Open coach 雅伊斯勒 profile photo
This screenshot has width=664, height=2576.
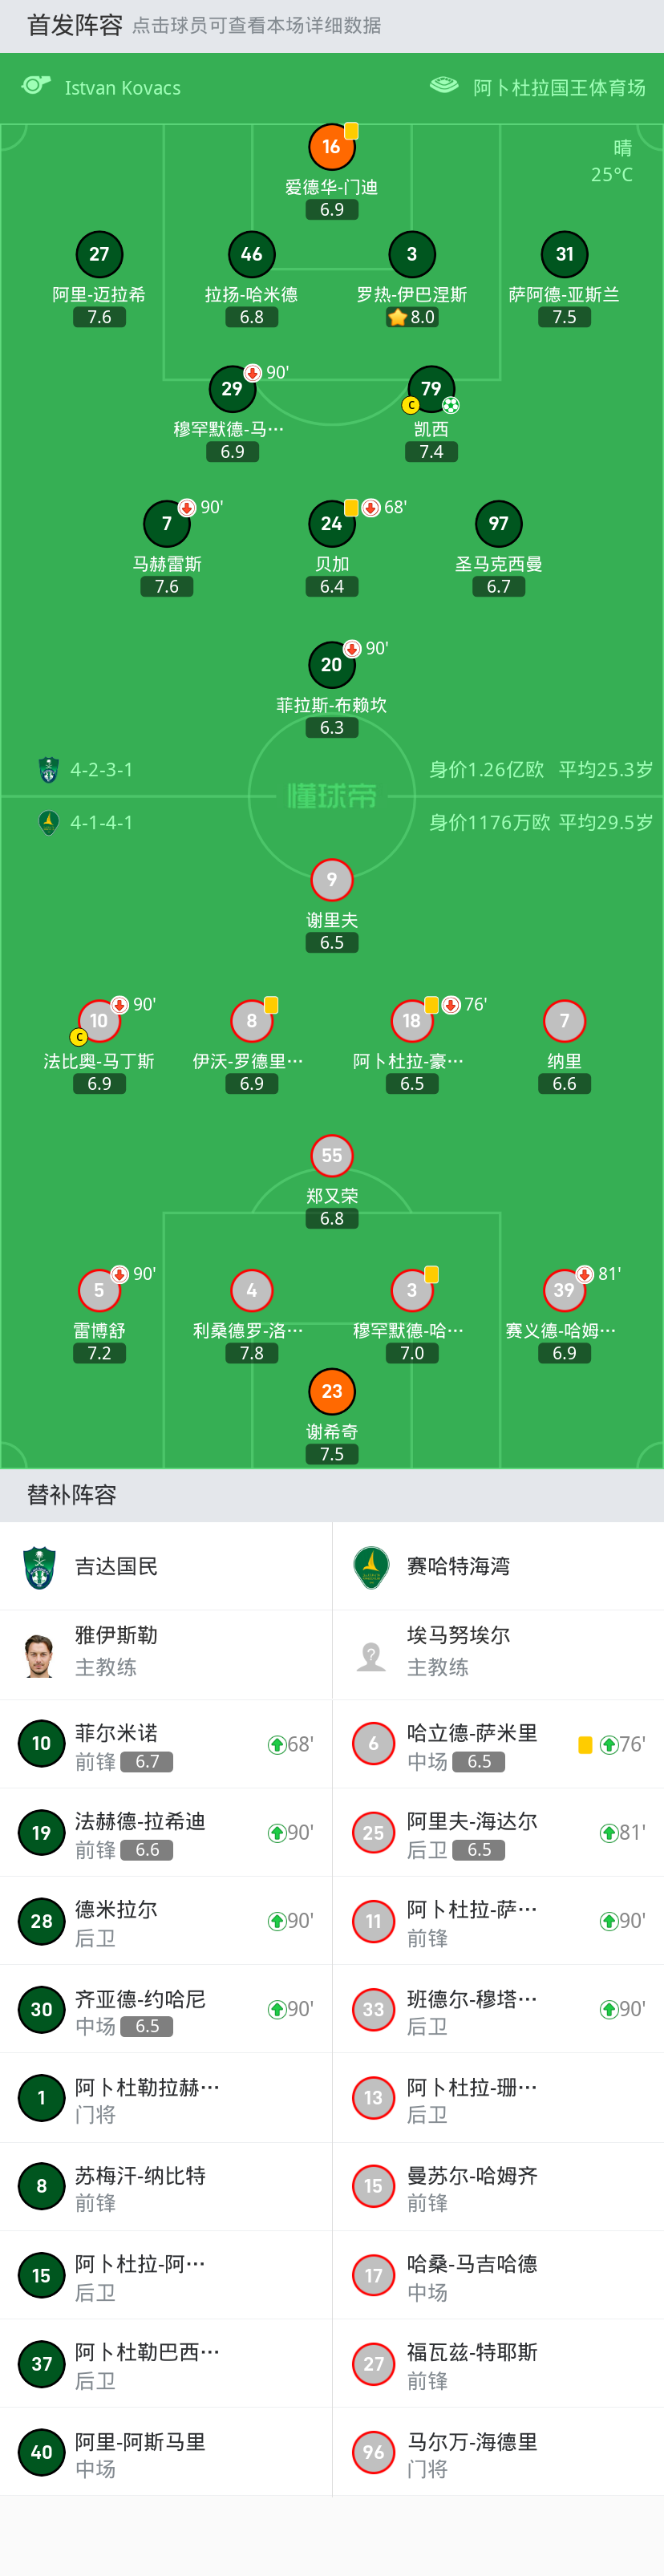[x=40, y=1655]
